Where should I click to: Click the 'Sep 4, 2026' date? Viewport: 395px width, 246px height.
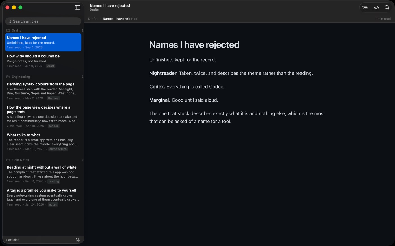(x=34, y=47)
